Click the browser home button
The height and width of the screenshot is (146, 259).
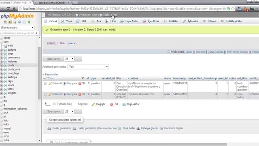pyautogui.click(x=14, y=9)
